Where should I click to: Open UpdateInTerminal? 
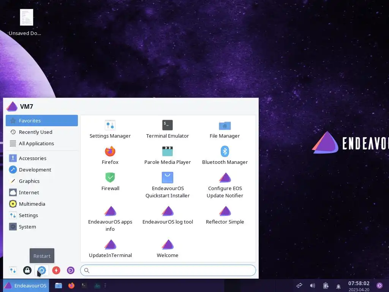[110, 249]
